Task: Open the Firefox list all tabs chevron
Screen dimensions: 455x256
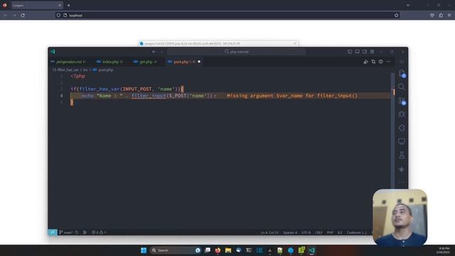Action: click(x=408, y=5)
